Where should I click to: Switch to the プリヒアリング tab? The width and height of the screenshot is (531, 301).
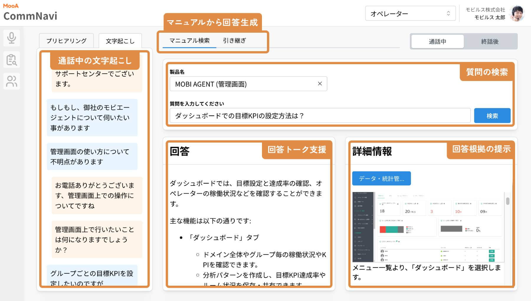(x=66, y=41)
